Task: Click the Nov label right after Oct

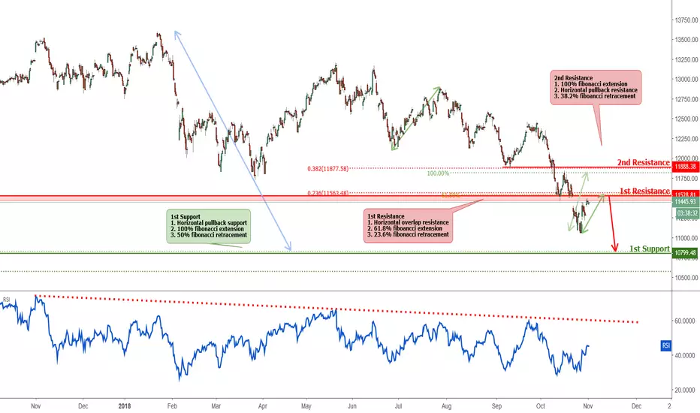Action: 588,405
